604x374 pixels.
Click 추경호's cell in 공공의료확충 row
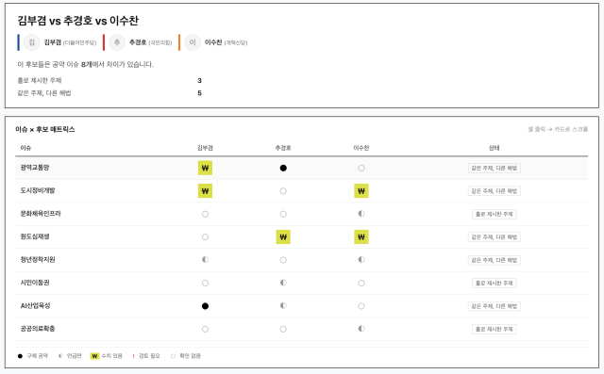[x=283, y=330]
